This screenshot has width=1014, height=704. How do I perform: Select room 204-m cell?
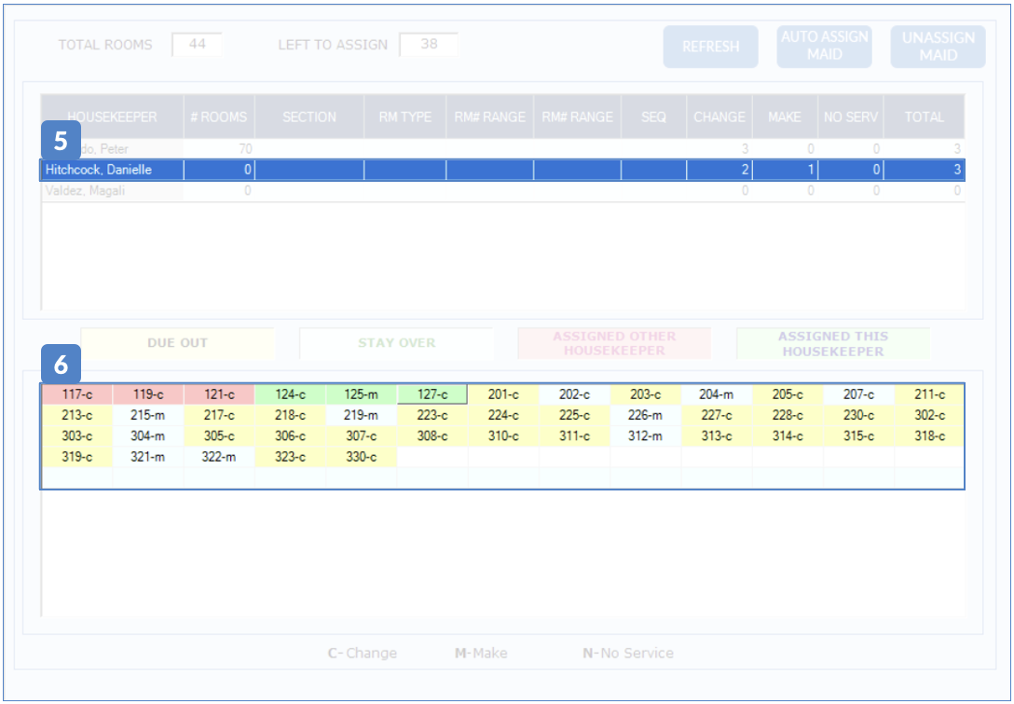[x=717, y=395]
